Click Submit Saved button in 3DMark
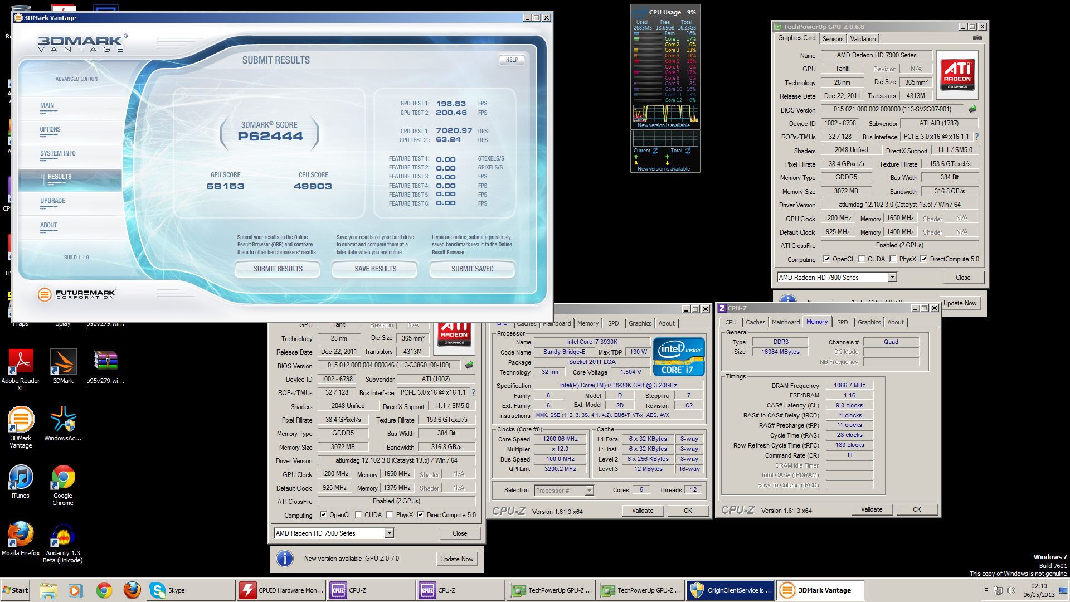Viewport: 1070px width, 602px height. tap(472, 269)
